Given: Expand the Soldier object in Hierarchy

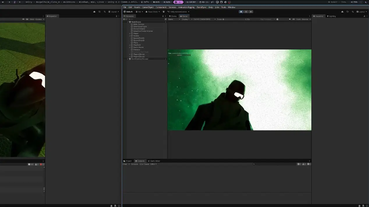Looking at the screenshot, I should pos(130,36).
